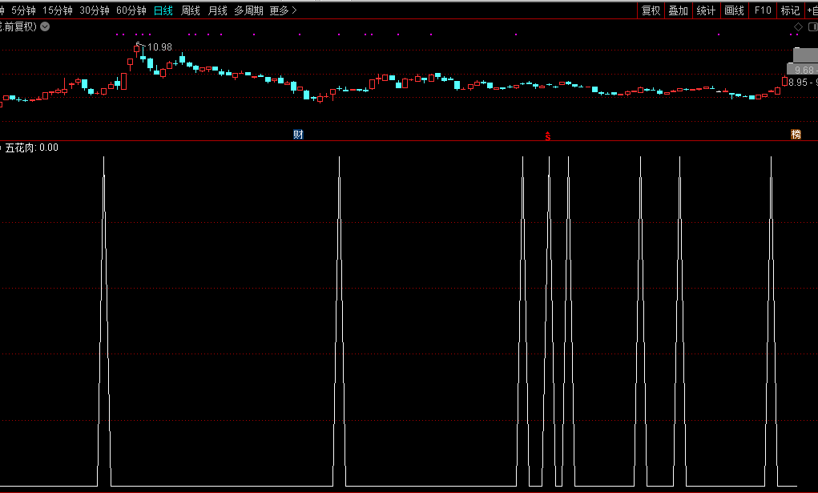818x493 pixels.
Task: Toggle the 叠加 overlay option
Action: click(678, 10)
